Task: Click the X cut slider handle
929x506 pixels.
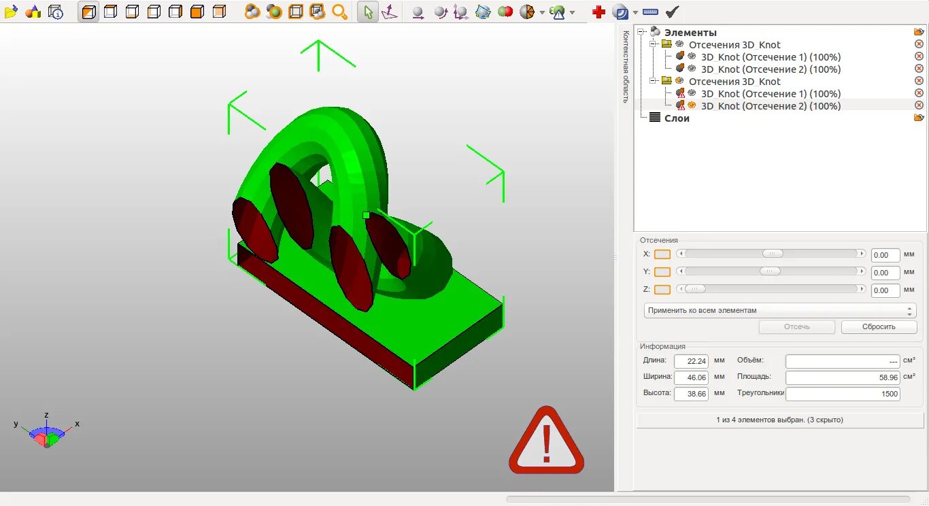Action: tap(772, 253)
